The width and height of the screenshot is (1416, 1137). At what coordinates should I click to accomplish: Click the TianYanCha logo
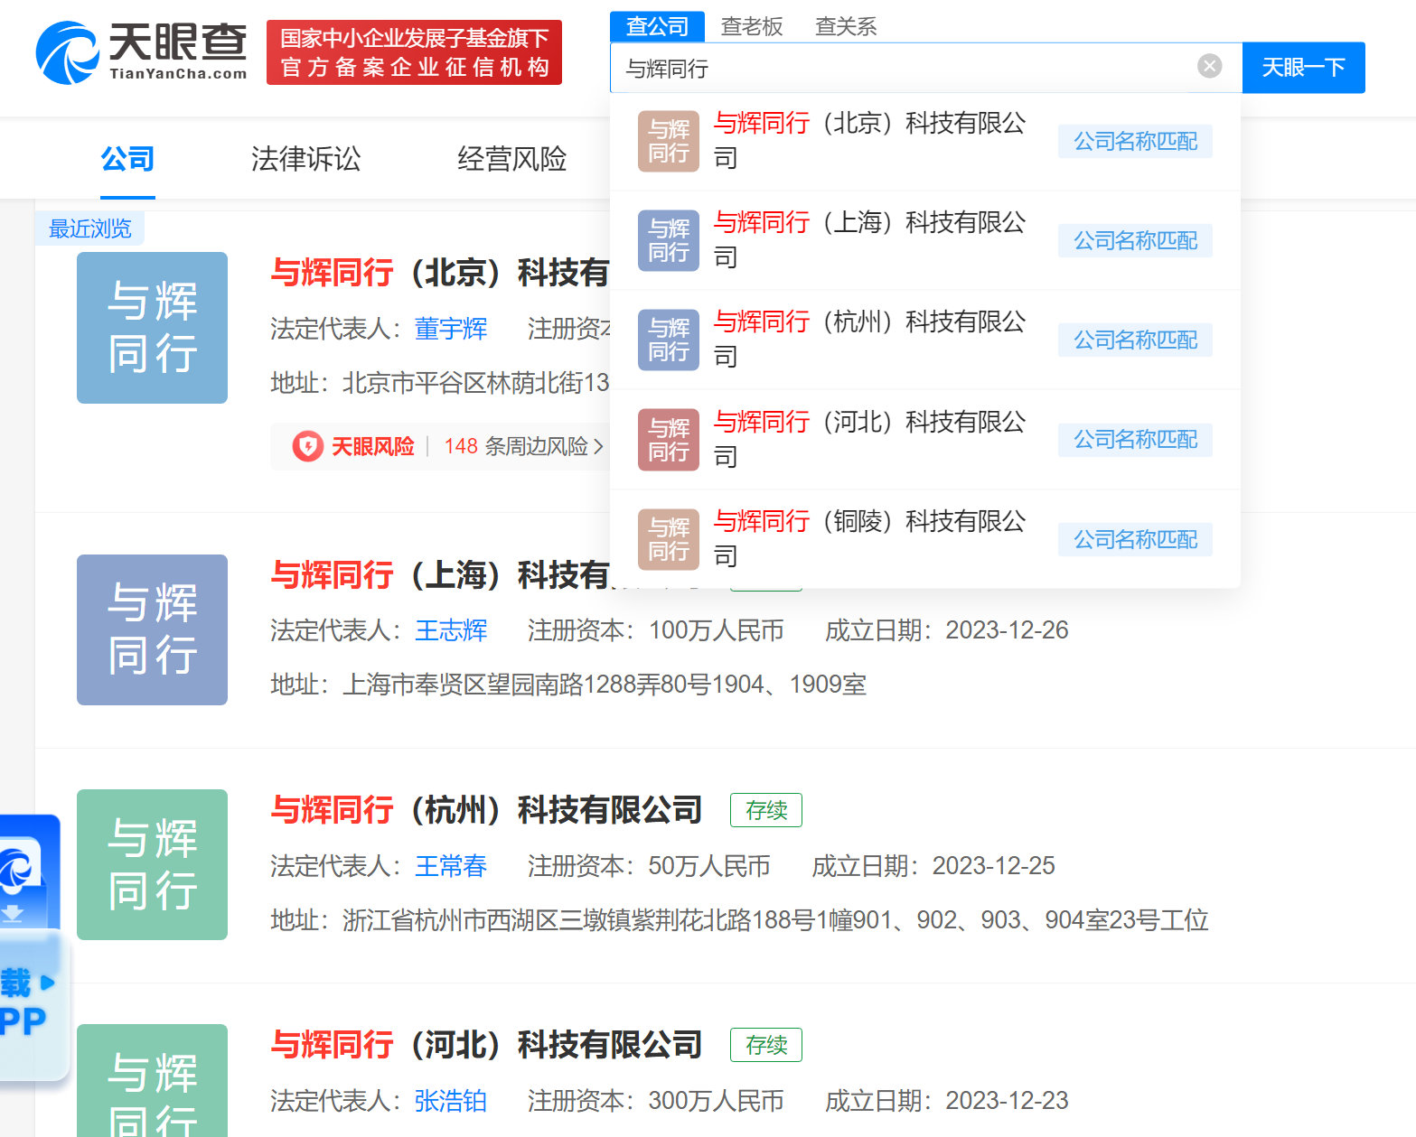pos(141,52)
